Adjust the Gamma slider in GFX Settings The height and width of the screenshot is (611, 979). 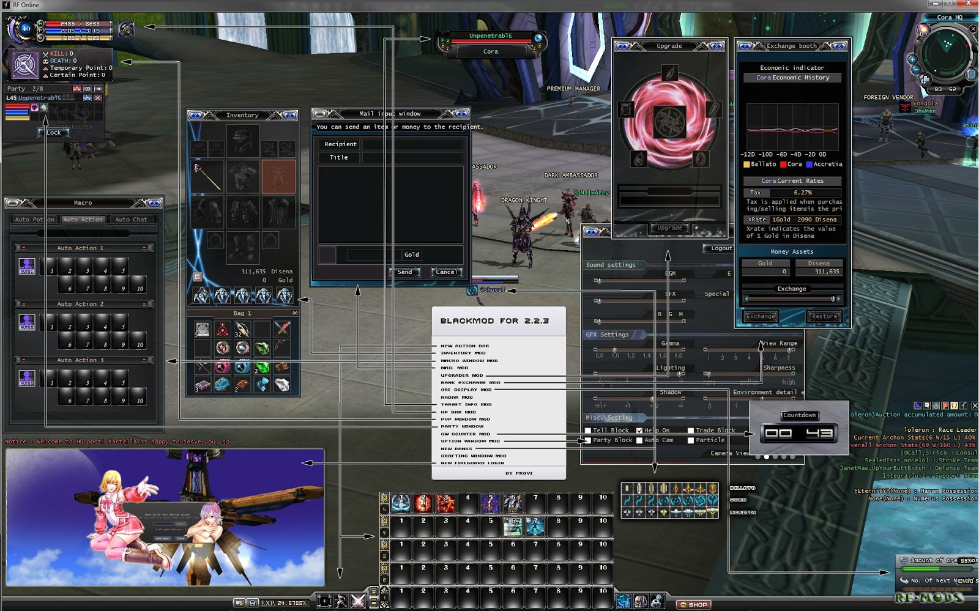639,349
